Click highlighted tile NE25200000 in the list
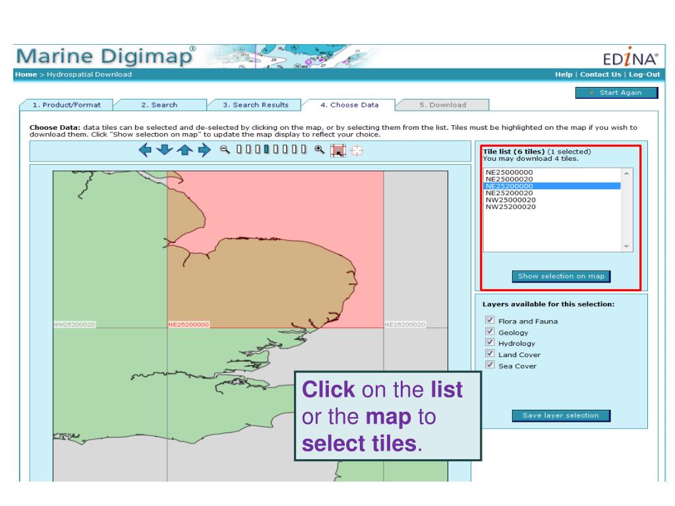 (552, 186)
